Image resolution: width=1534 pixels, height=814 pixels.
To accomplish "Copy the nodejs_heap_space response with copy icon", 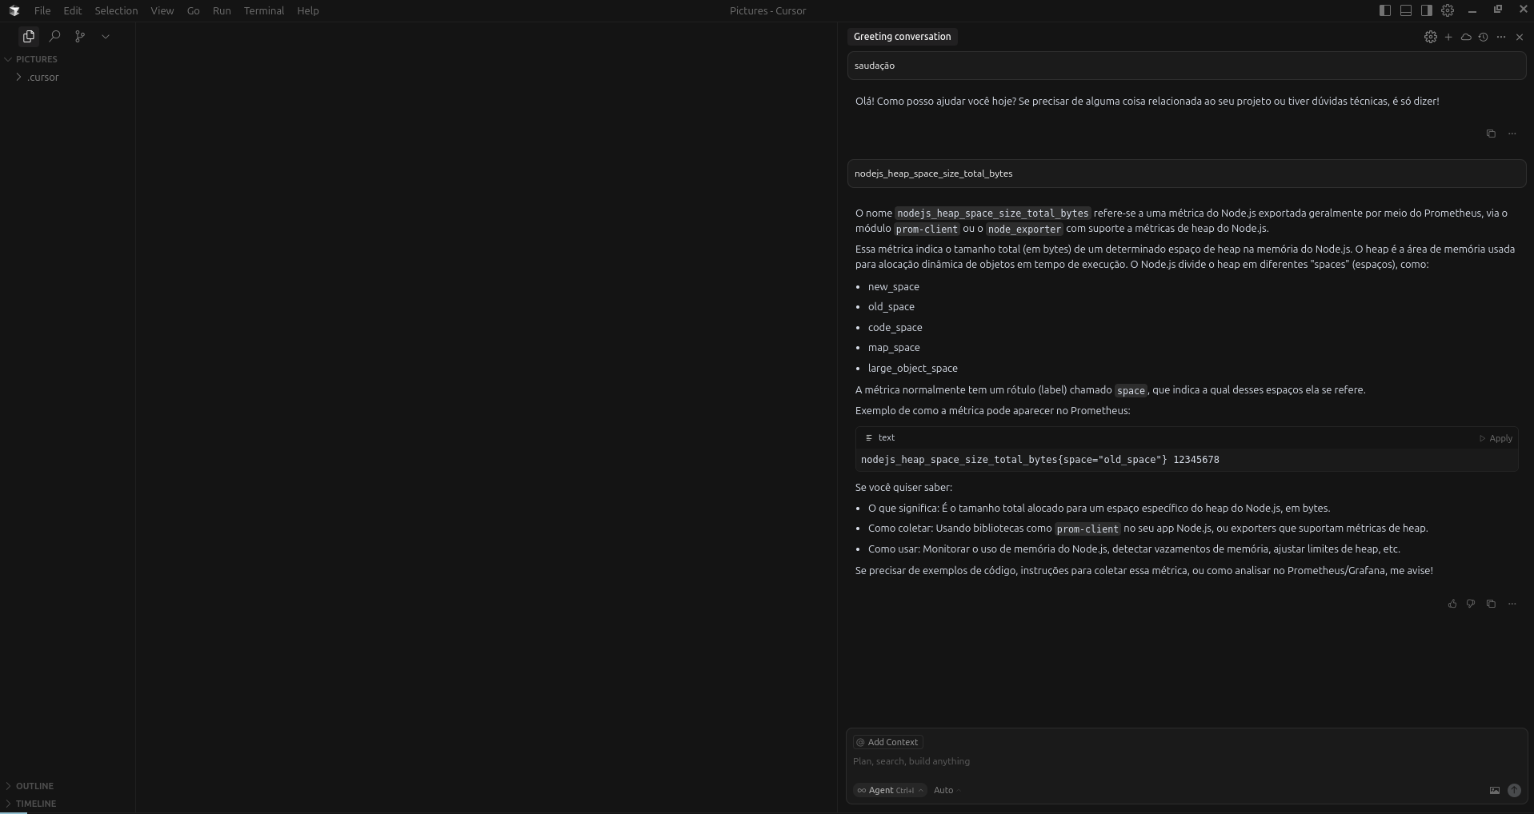I will (1491, 604).
